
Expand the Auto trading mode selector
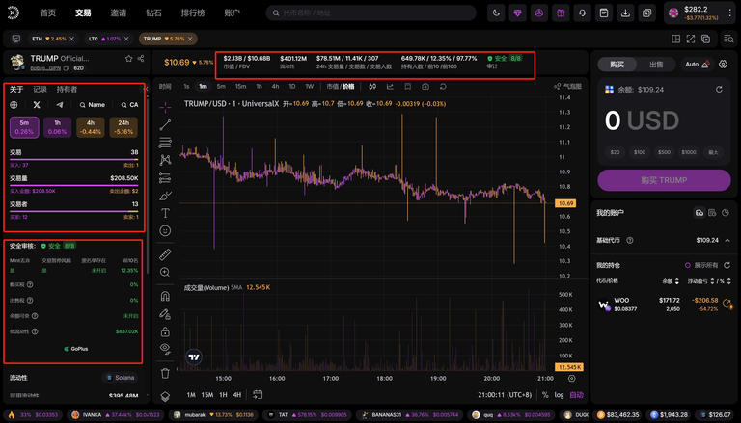pyautogui.click(x=695, y=64)
